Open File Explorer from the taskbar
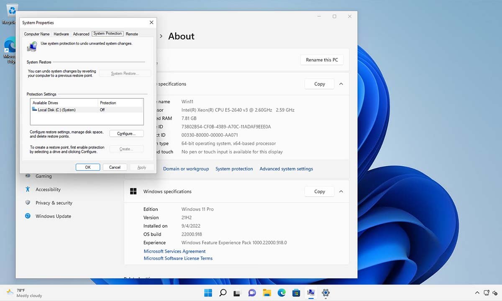502x301 pixels. (x=266, y=293)
